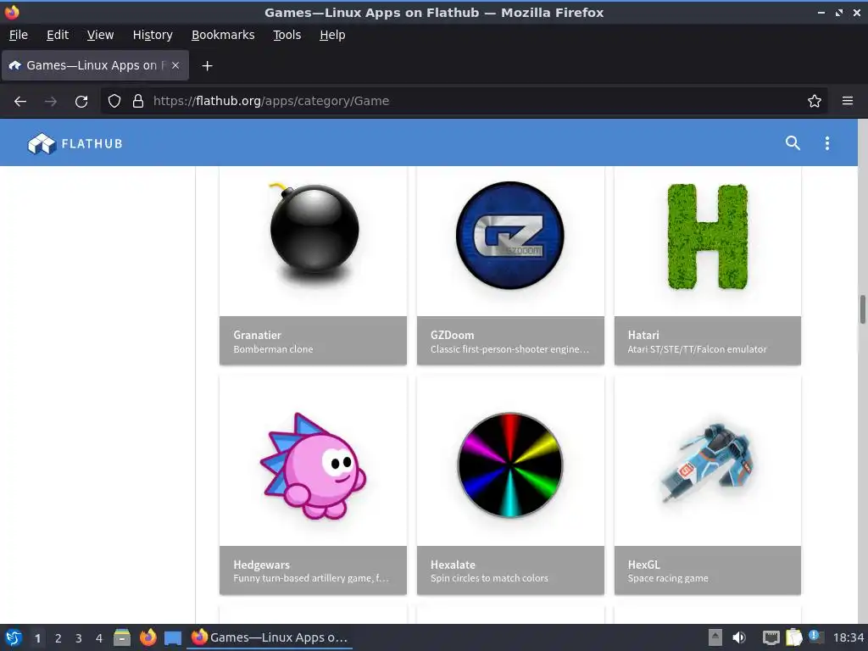Viewport: 868px width, 651px height.
Task: Switch to workspace 4
Action: click(x=99, y=638)
